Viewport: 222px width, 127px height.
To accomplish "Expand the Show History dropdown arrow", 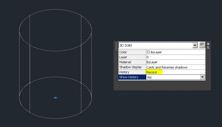I will click(x=202, y=77).
